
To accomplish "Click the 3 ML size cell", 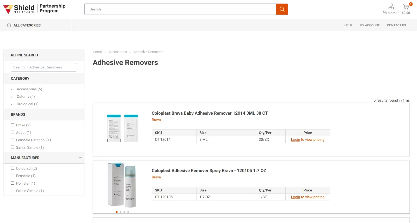I will [x=226, y=140].
